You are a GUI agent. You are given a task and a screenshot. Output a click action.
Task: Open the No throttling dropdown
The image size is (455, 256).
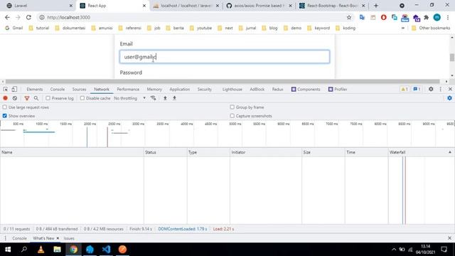coord(129,98)
